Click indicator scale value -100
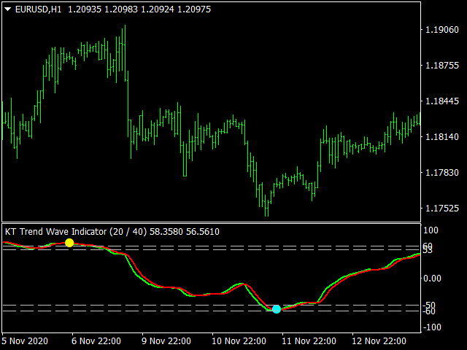467x350 pixels. coord(432,327)
